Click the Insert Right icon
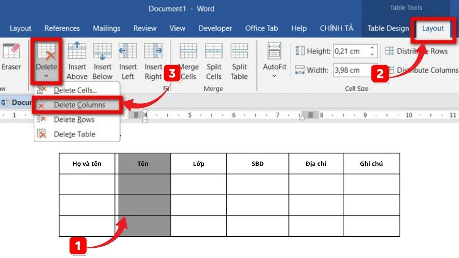The height and width of the screenshot is (258, 459). (x=153, y=51)
